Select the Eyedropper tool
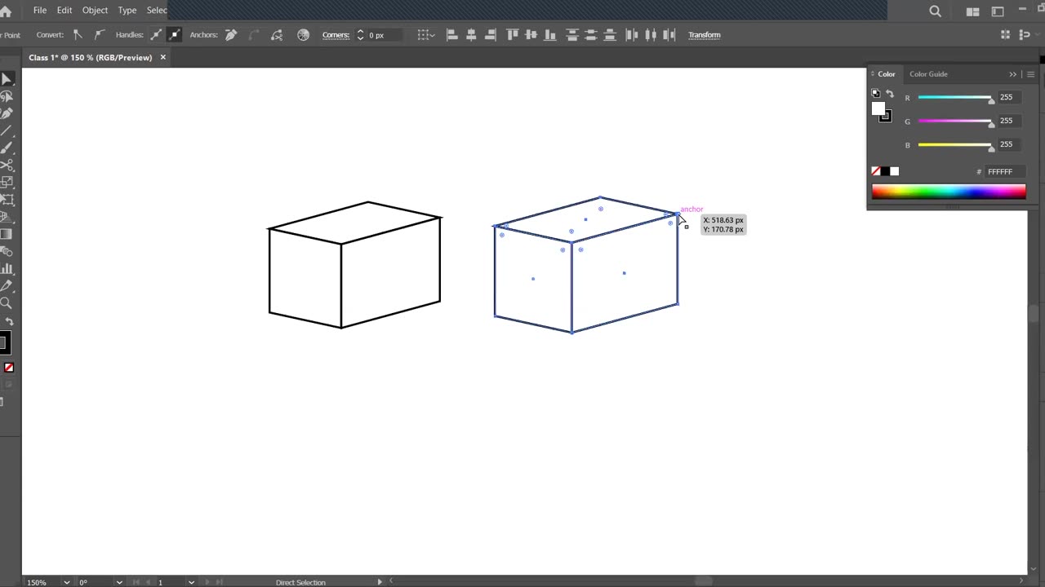 pos(7,286)
